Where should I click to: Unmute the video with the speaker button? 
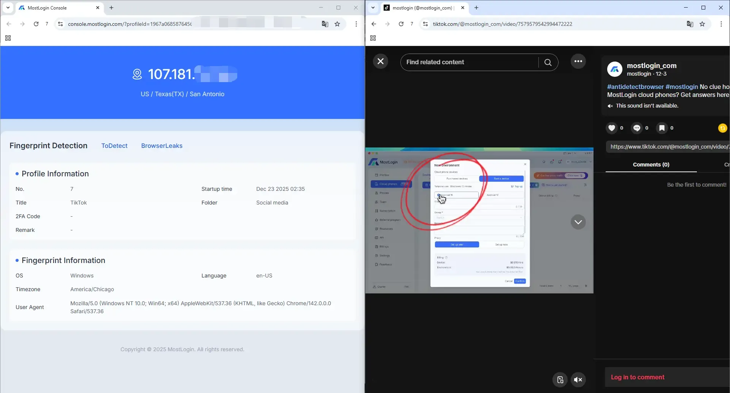pos(578,380)
